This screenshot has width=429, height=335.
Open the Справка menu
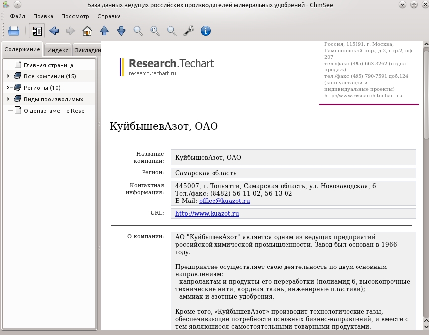tap(109, 16)
